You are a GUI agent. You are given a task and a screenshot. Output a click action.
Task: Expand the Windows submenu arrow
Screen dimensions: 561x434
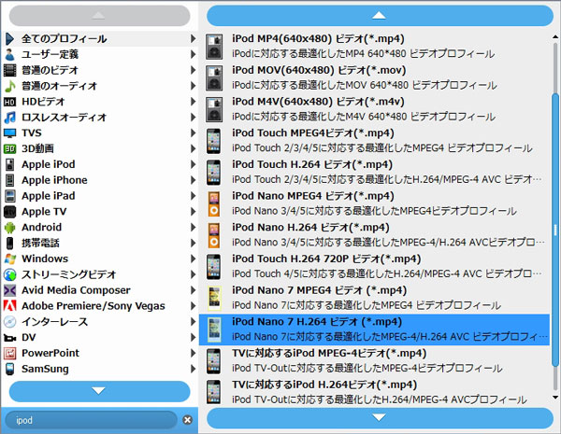click(193, 259)
